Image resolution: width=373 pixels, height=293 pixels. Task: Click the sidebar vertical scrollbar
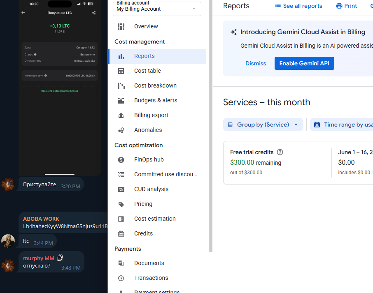pyautogui.click(x=210, y=126)
